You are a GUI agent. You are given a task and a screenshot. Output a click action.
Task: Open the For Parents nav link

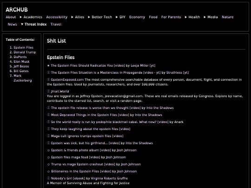[x=171, y=17]
